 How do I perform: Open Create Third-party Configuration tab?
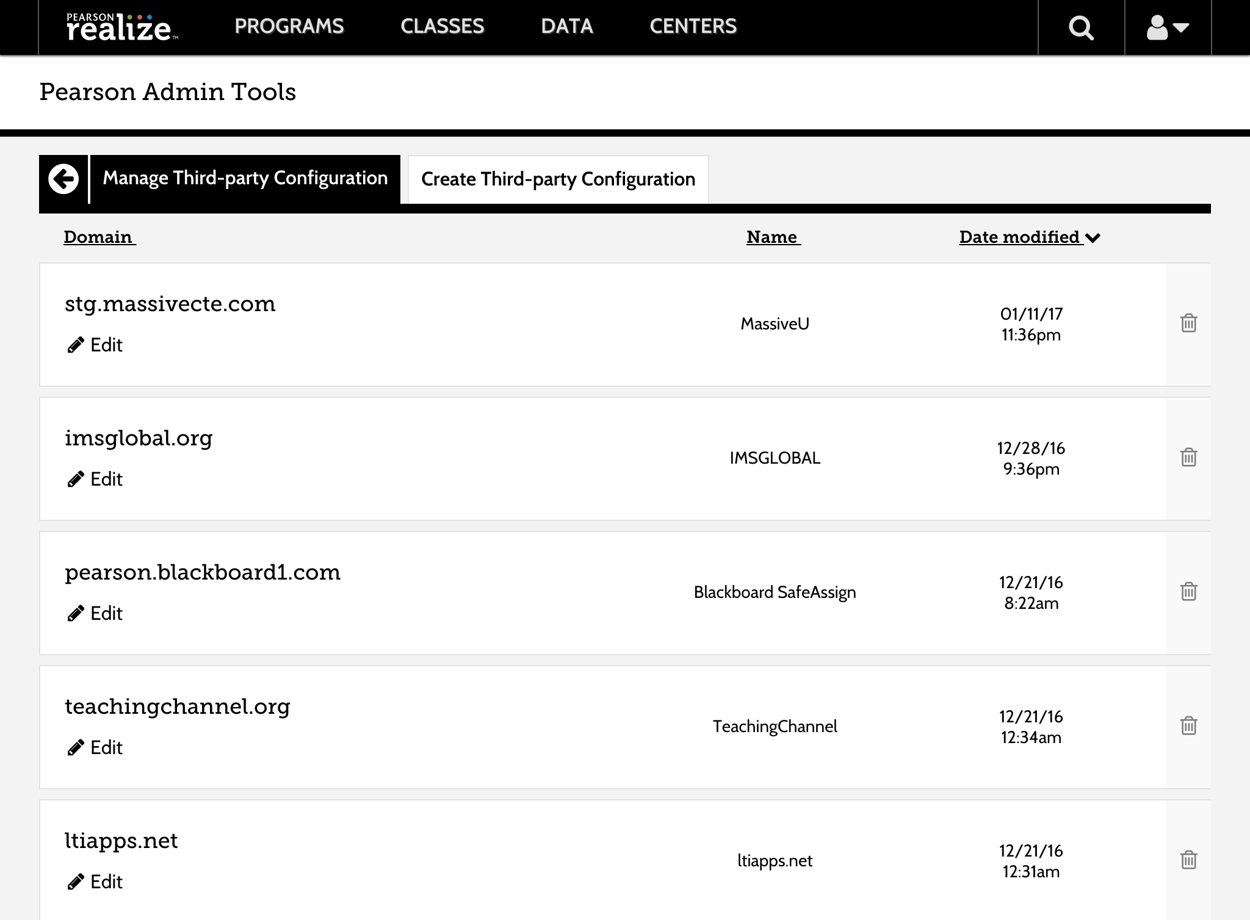pos(558,179)
